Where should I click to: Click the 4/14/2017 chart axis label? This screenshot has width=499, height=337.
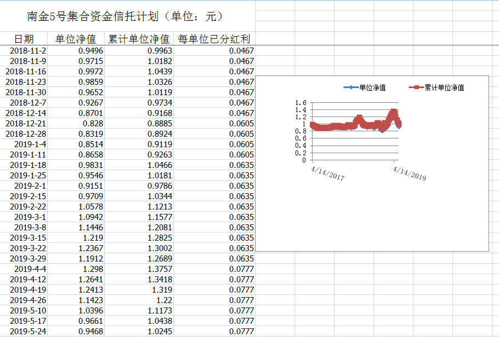(328, 173)
